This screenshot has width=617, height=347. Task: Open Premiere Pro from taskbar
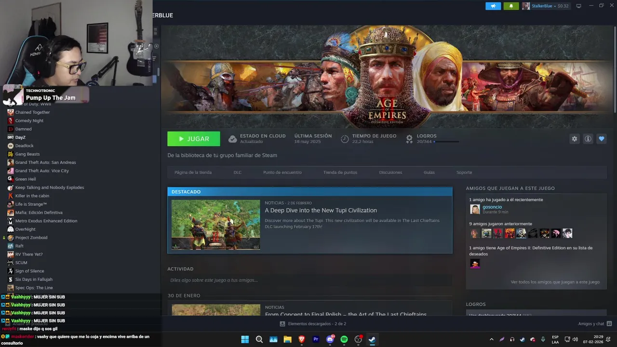point(316,339)
